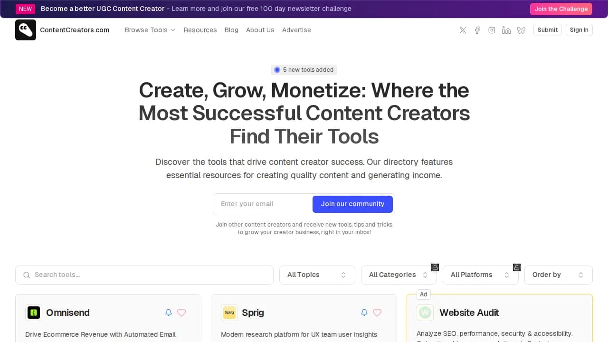Navigate to the Blog tab
Screen dimensions: 608x342
point(231,30)
